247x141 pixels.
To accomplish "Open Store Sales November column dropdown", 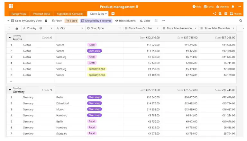I will pos(195,28).
